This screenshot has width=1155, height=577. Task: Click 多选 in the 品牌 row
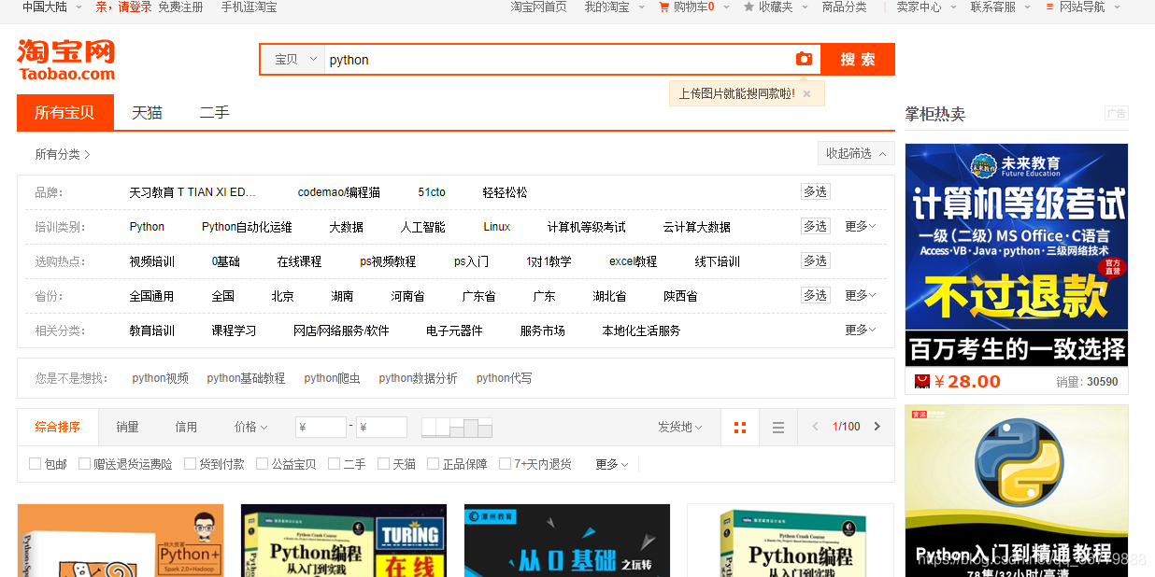[815, 191]
